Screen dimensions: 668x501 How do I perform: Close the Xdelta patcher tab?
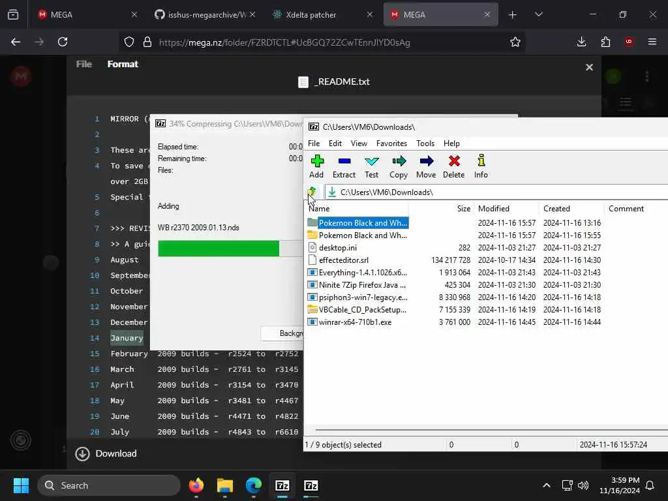coord(369,14)
